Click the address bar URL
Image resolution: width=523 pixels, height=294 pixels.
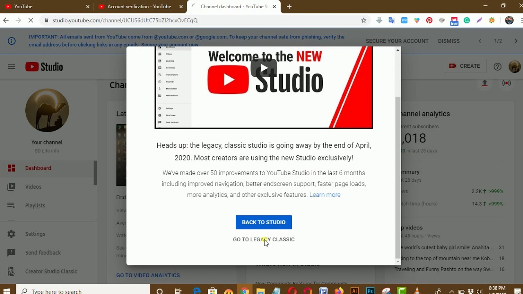125,20
